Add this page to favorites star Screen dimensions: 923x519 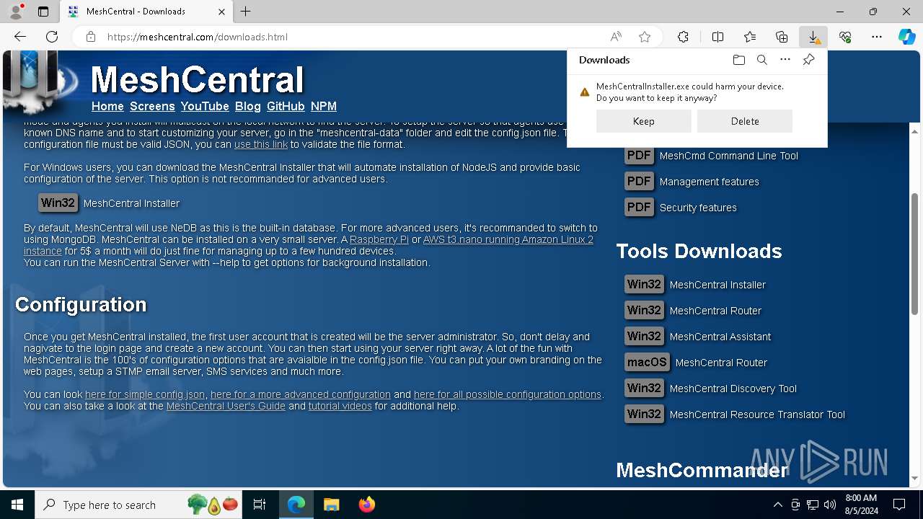pos(645,37)
